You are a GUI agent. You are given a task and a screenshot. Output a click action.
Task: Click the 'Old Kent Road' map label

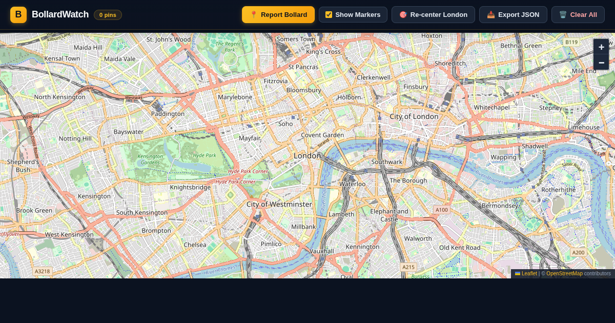pos(460,247)
